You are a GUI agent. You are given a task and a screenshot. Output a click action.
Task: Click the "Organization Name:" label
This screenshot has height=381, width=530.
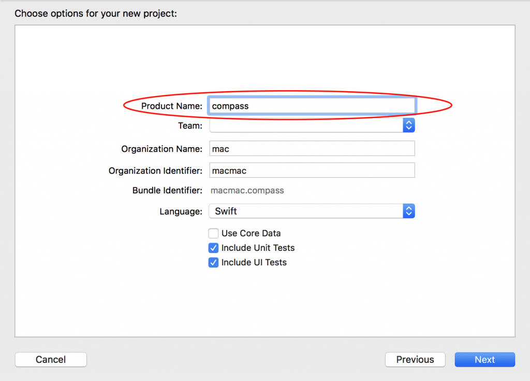[162, 149]
